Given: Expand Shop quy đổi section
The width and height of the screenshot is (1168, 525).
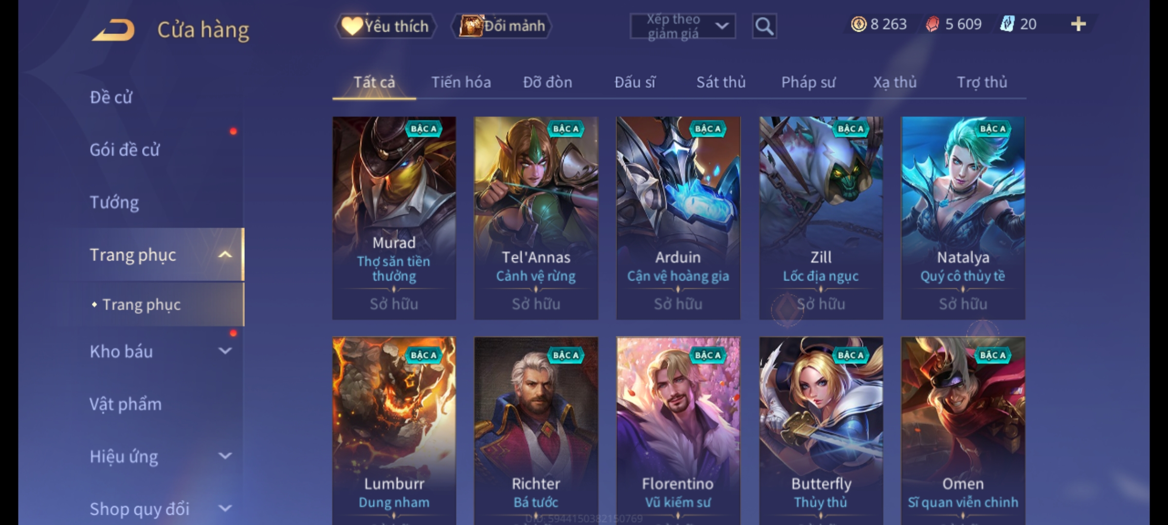Looking at the screenshot, I should 225,508.
